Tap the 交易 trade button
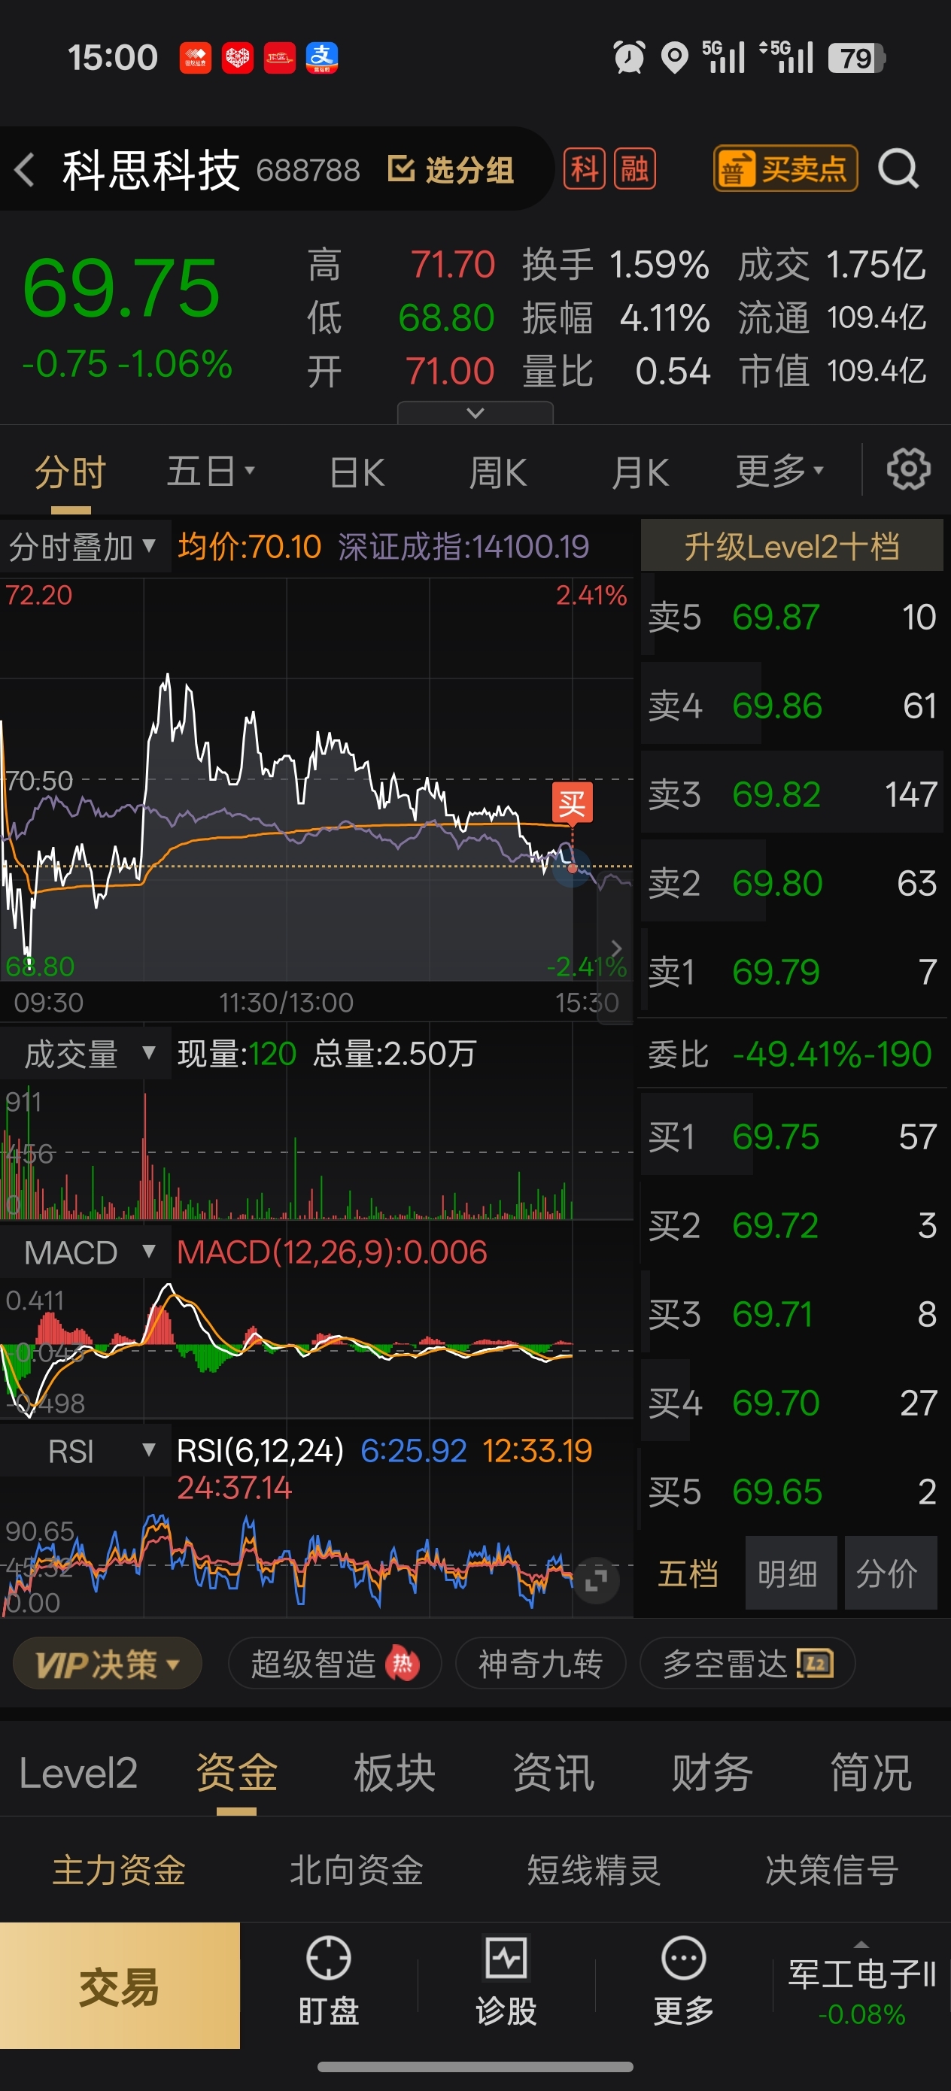The height and width of the screenshot is (2091, 951). click(120, 1986)
